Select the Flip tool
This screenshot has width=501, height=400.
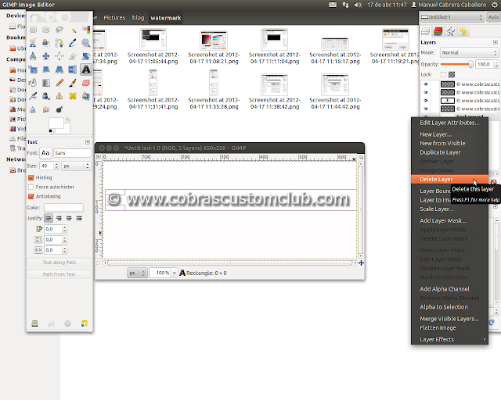click(73, 70)
